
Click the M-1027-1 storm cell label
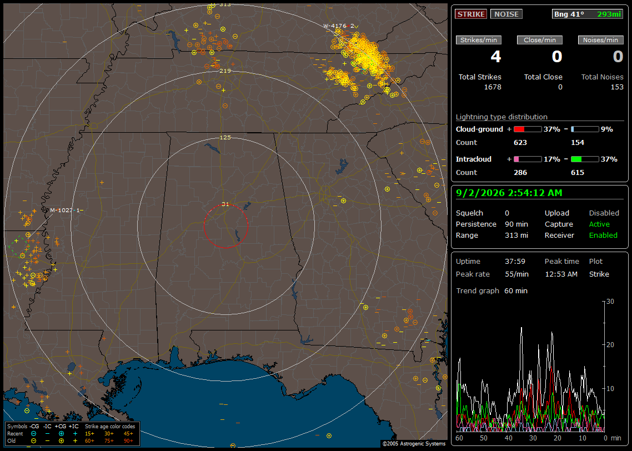(x=66, y=210)
